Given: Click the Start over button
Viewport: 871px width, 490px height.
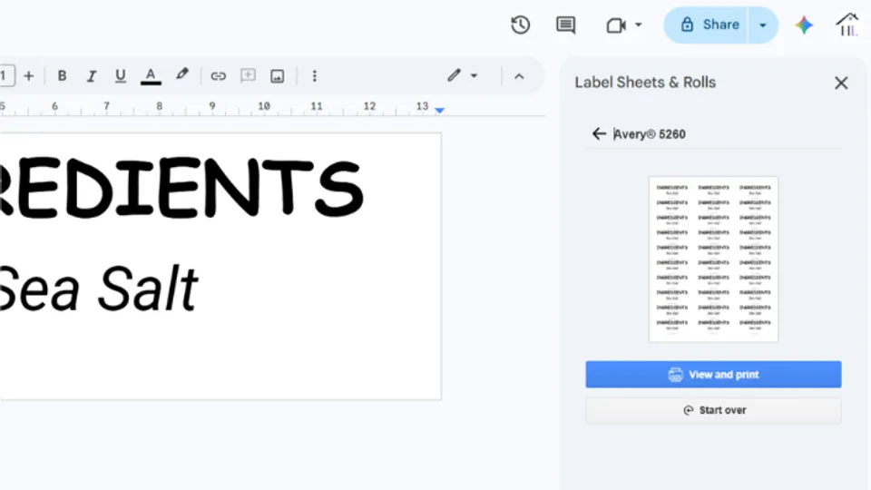Looking at the screenshot, I should [x=713, y=410].
